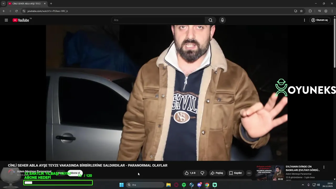
Task: Open blue diamond app on taskbar
Action: click(x=192, y=185)
